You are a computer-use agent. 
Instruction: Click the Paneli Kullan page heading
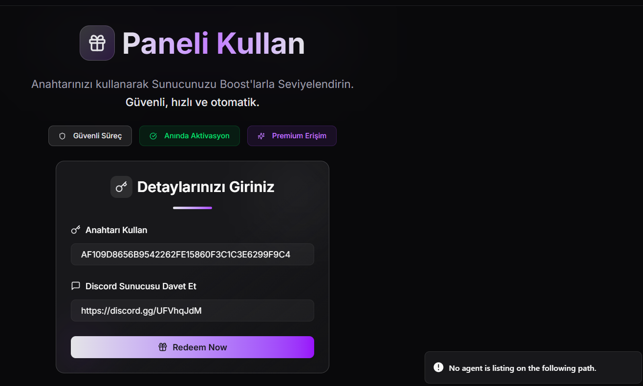[x=214, y=43]
